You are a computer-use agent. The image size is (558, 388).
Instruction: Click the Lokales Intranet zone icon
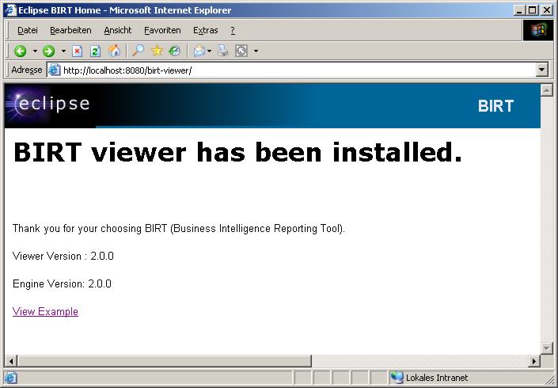click(x=397, y=378)
